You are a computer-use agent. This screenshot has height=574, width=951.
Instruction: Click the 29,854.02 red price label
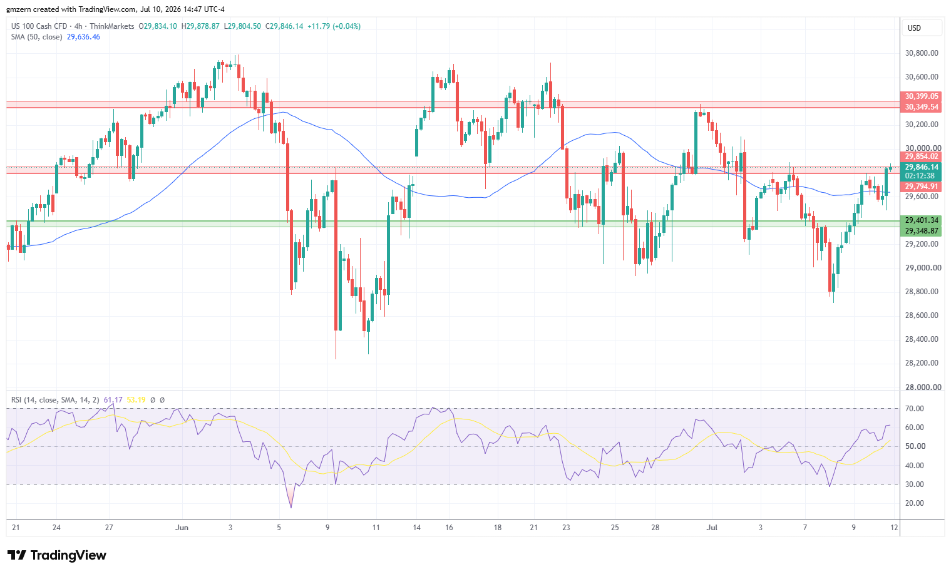[x=922, y=156]
